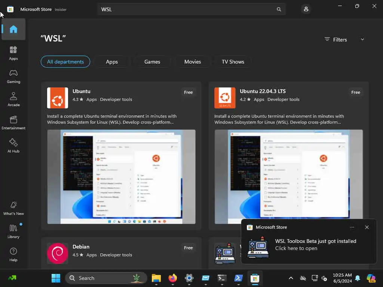
Task: Open notification bell in system tray
Action: pos(358,278)
